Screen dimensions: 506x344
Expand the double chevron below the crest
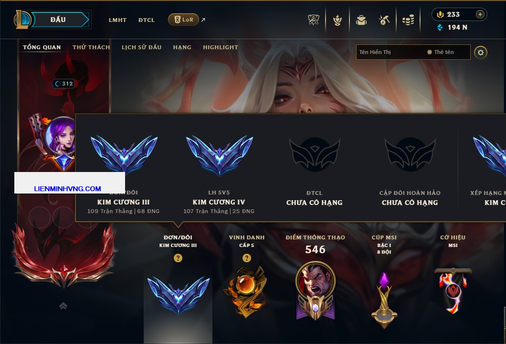pyautogui.click(x=63, y=306)
